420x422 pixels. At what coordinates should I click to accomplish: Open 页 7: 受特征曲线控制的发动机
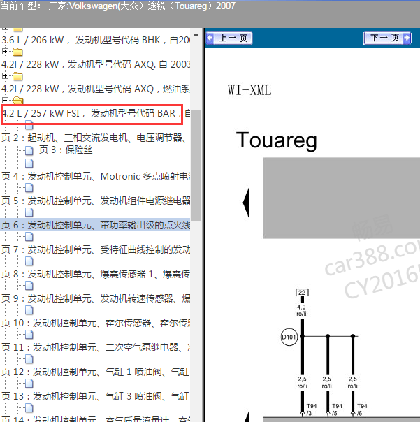click(96, 249)
